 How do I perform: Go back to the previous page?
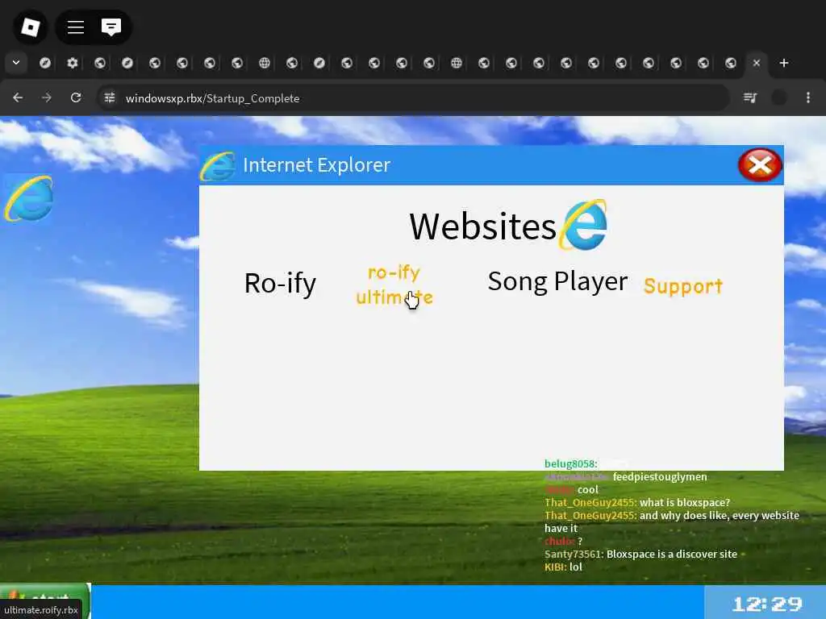[x=18, y=98]
